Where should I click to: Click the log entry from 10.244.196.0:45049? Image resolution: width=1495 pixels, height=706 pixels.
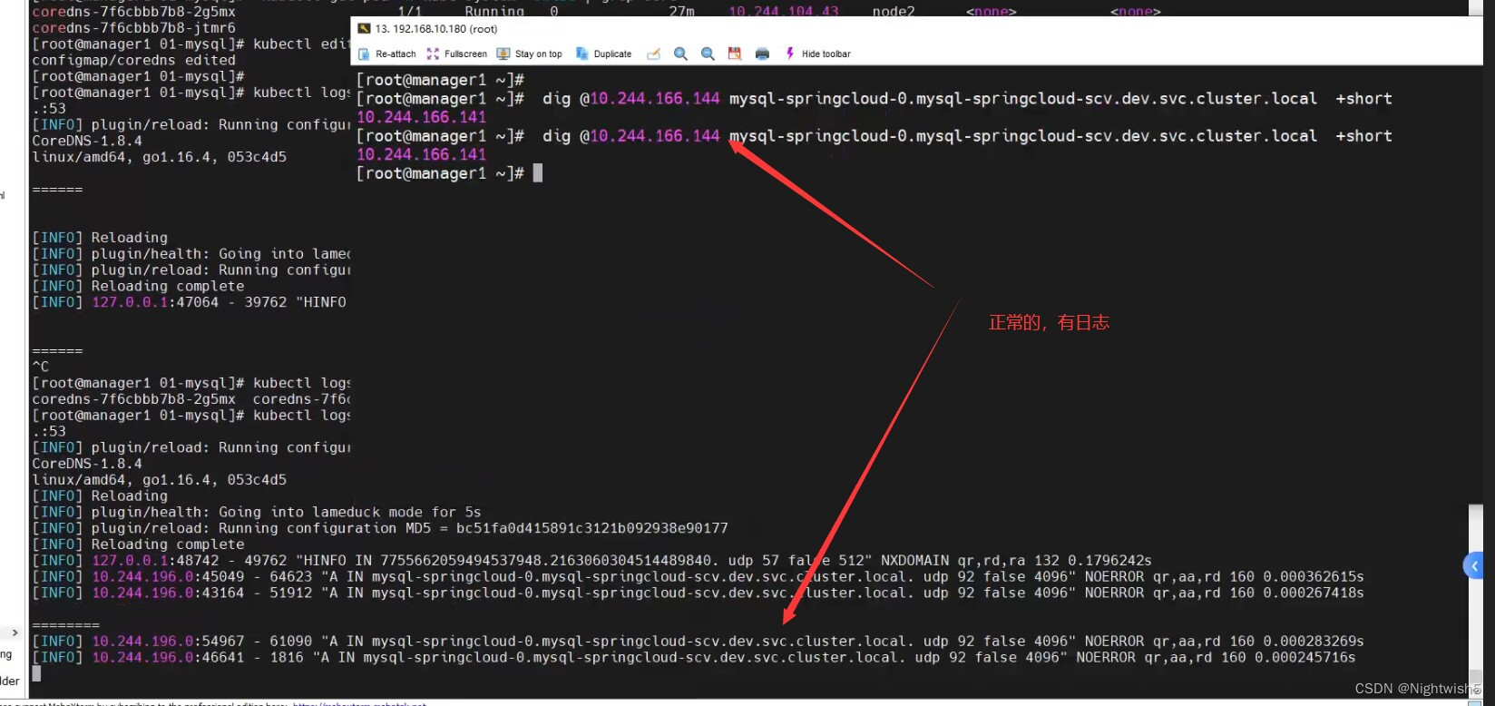click(x=698, y=577)
